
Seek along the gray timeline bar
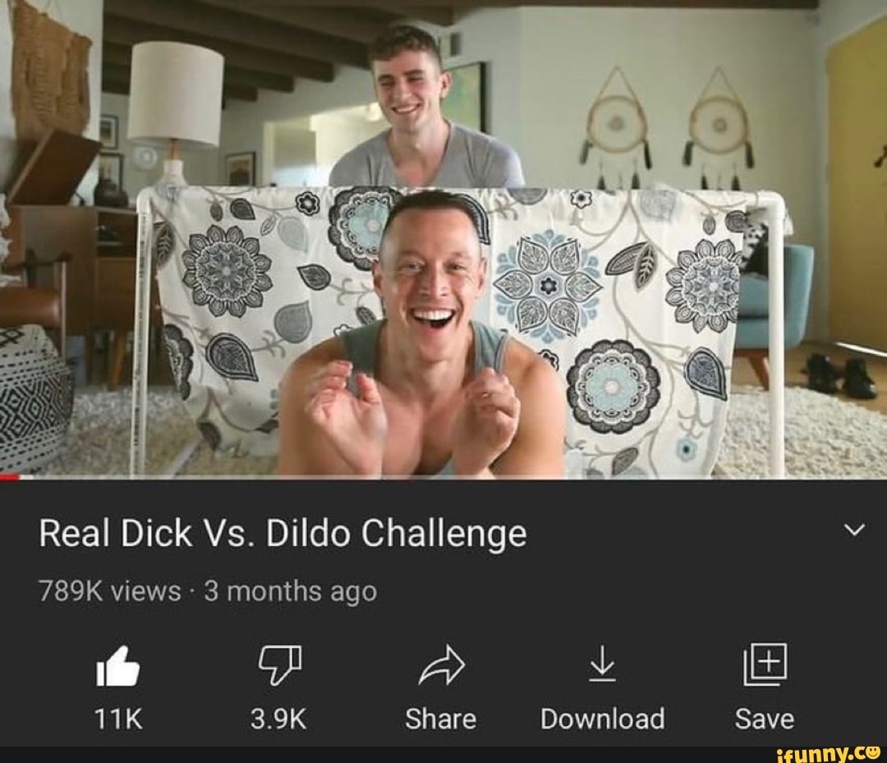click(453, 478)
